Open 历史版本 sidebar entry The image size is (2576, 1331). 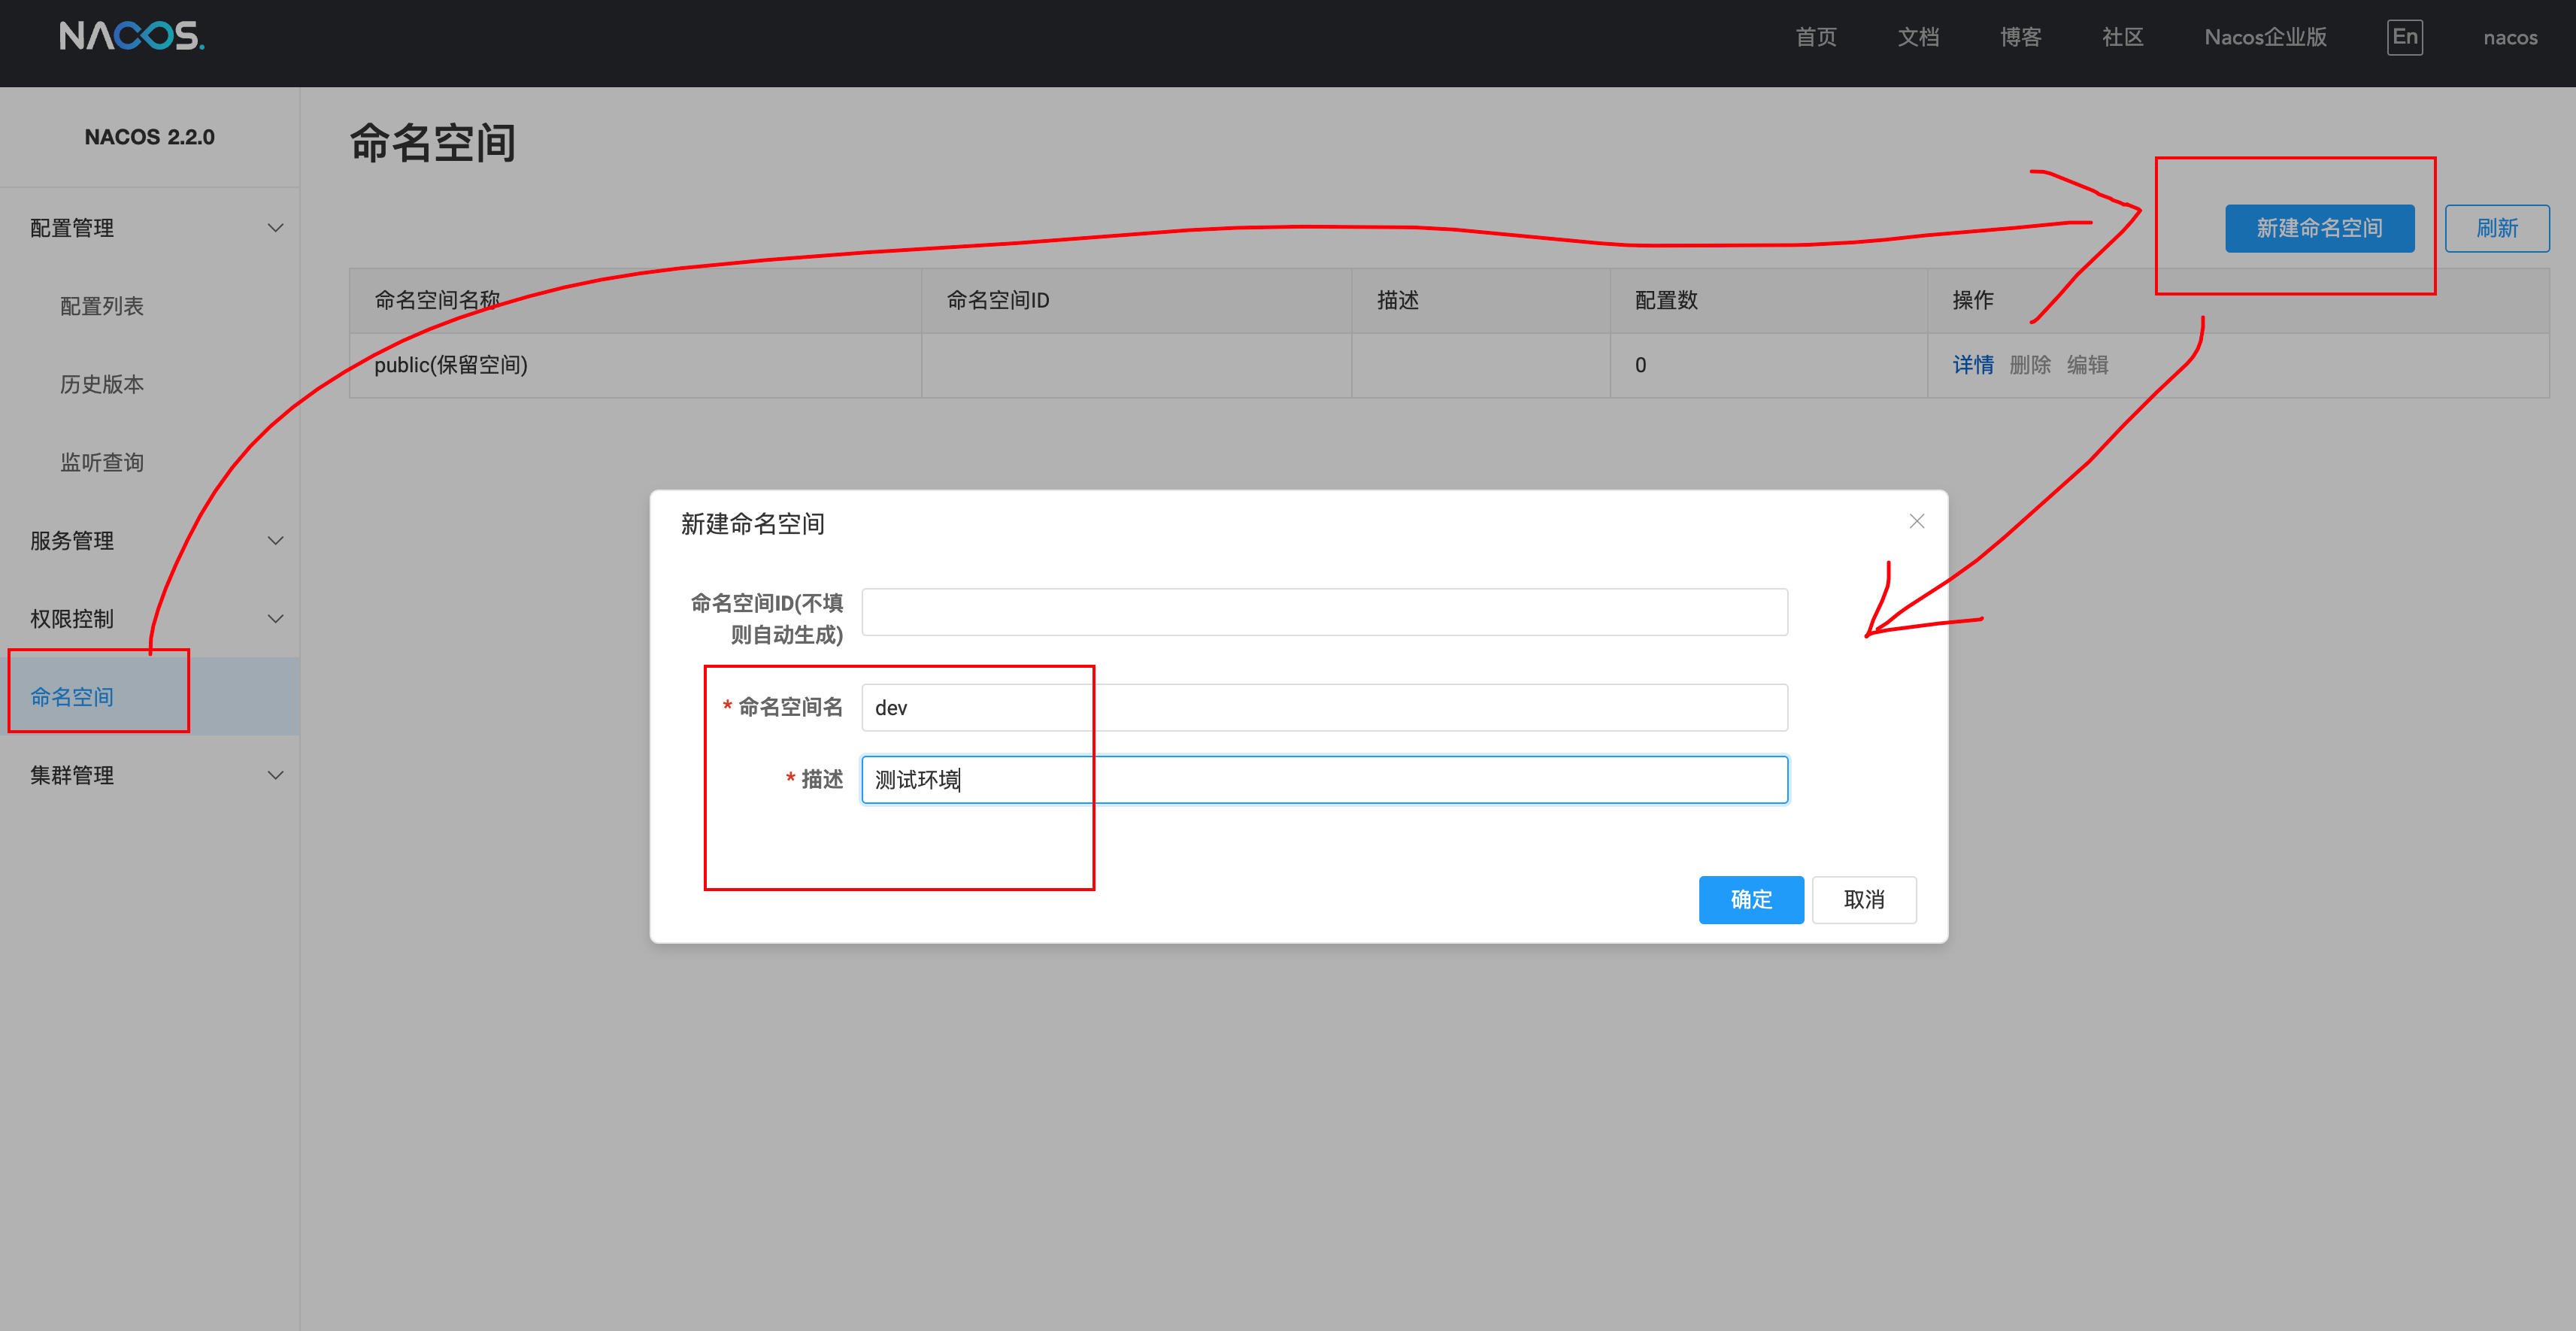102,384
